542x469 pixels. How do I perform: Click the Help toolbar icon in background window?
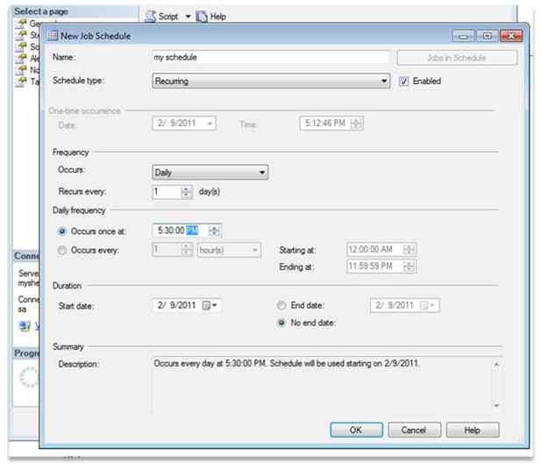point(202,17)
